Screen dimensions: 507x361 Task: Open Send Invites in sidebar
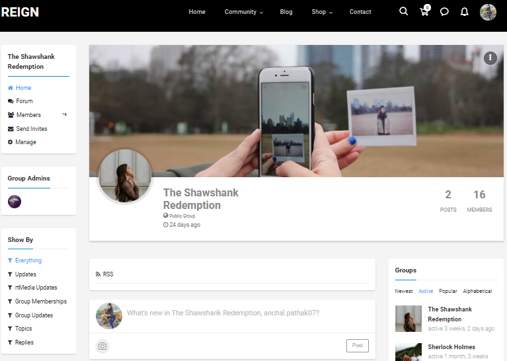coord(28,129)
